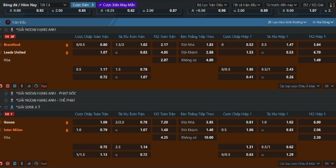
Task: Click the Inter Milan team name
Action: pos(13,130)
